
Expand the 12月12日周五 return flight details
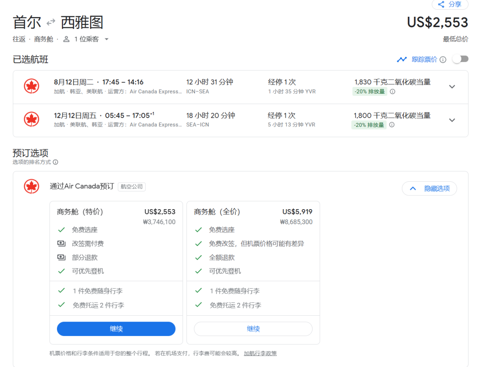(x=452, y=120)
